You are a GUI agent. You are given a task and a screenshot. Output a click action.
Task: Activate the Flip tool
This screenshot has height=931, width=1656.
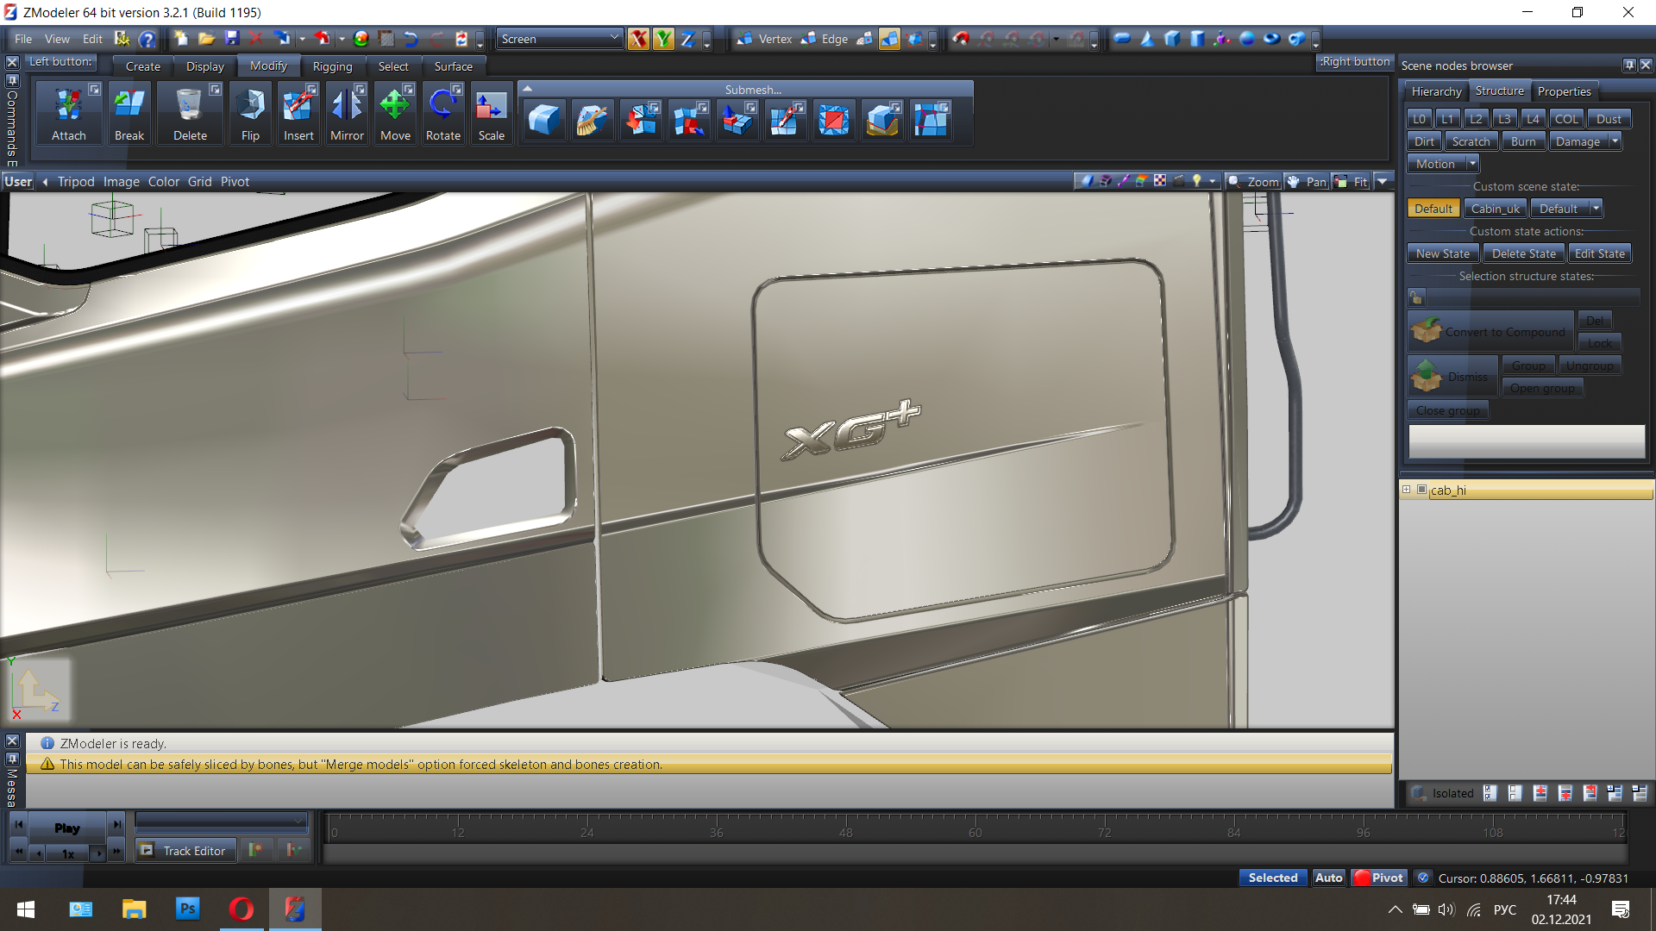click(x=250, y=113)
